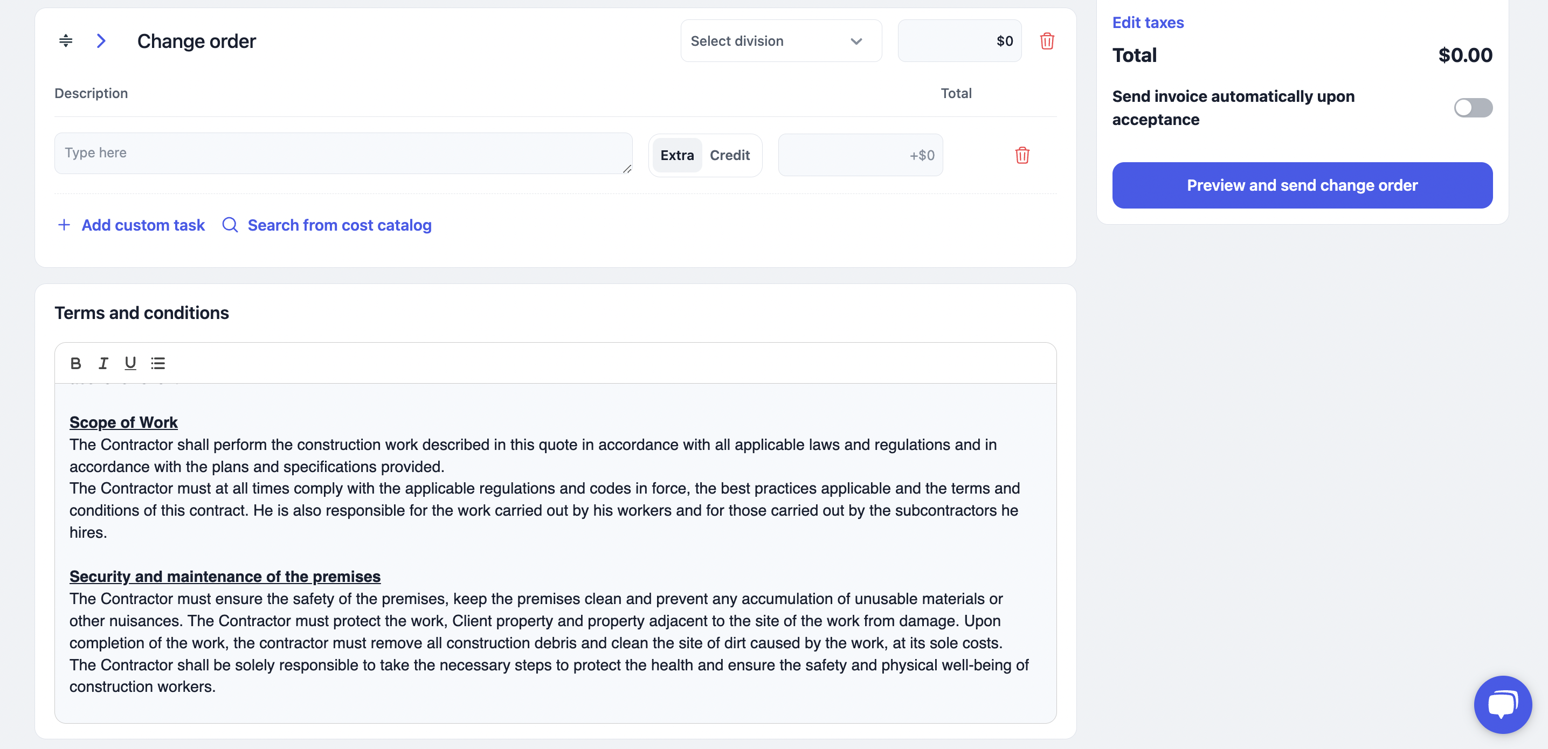Click the task amount +$0 field

[860, 155]
